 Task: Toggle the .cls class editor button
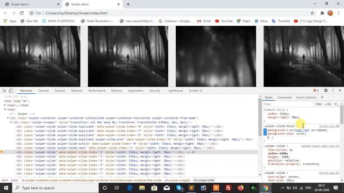pos(328,104)
